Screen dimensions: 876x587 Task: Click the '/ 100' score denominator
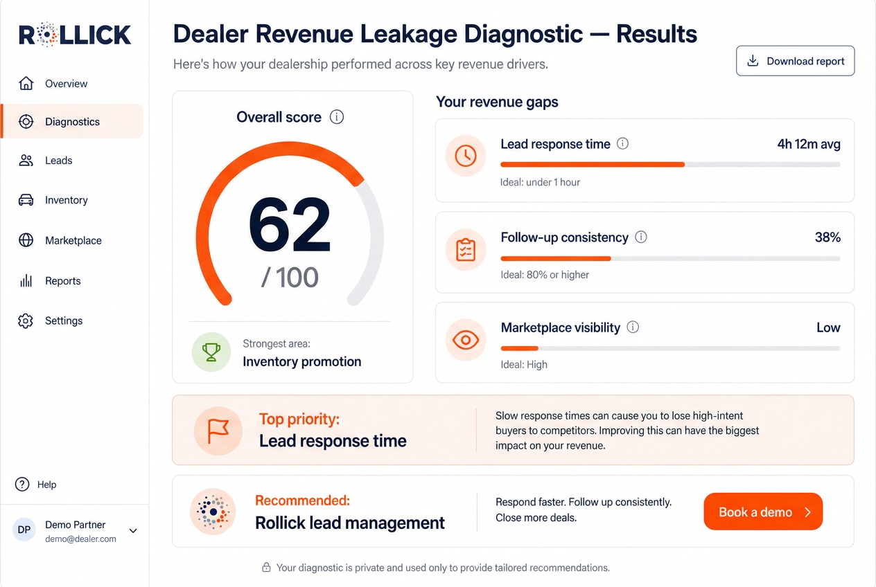(x=290, y=278)
